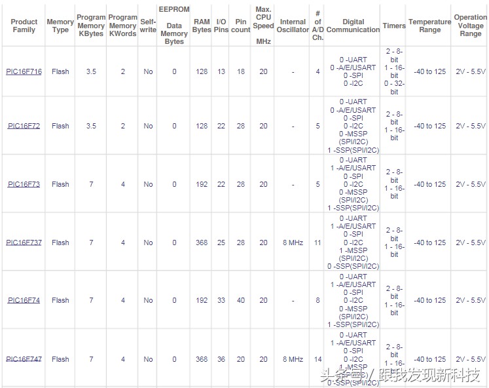Select 8 MHz oscillator in PIC16F737 row
This screenshot has width=489, height=388.
tap(293, 242)
